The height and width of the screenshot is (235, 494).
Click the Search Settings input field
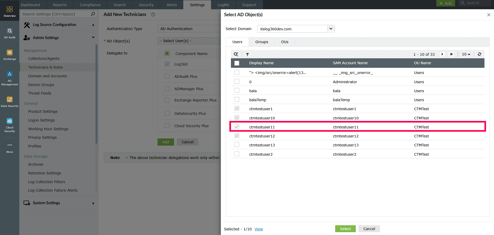(x=55, y=14)
